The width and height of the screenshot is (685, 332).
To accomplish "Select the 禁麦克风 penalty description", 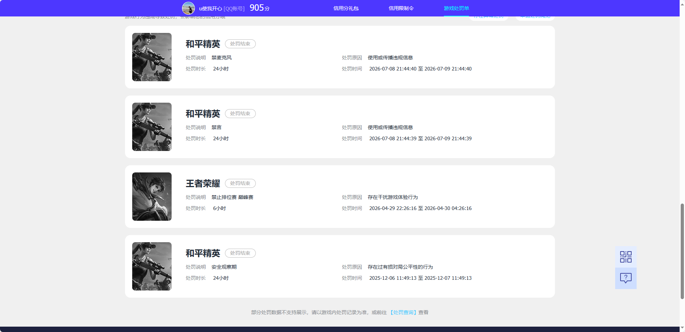I will [221, 58].
